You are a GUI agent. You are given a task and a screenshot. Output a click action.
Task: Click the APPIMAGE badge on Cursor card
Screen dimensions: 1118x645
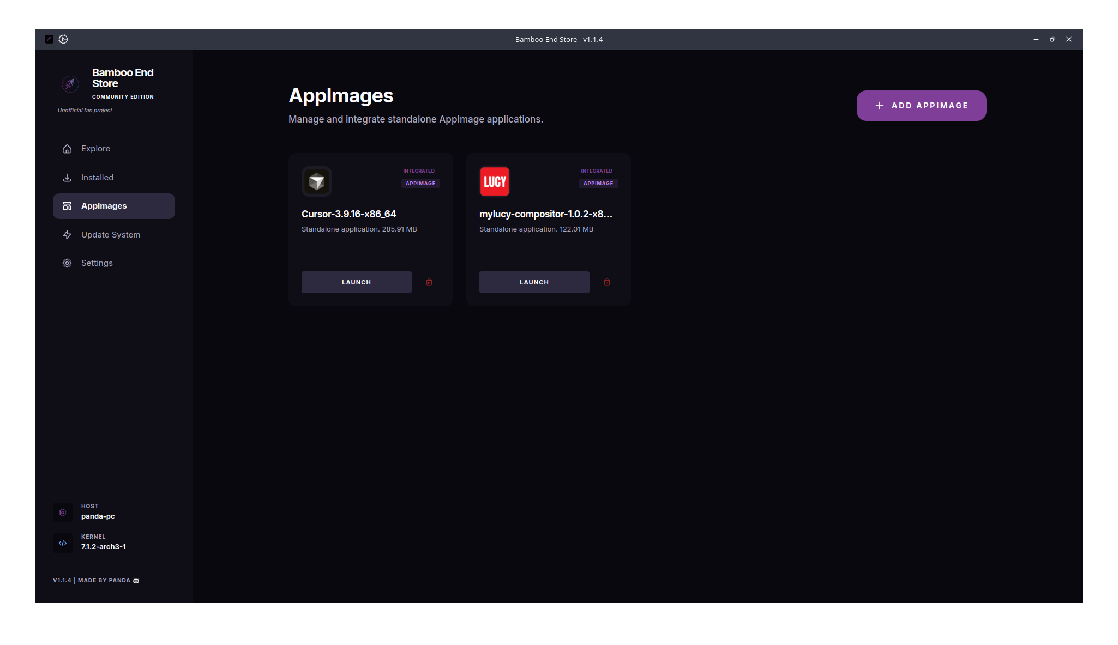(x=420, y=184)
